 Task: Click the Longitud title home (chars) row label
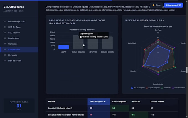(x=60, y=108)
